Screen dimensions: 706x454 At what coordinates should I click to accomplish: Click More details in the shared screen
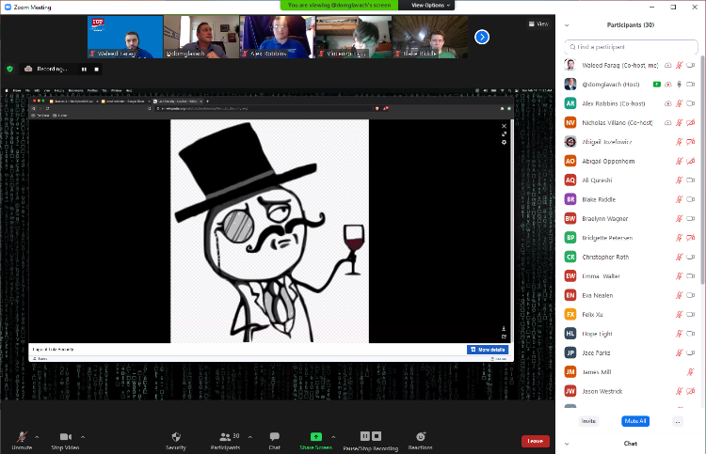[x=488, y=350]
